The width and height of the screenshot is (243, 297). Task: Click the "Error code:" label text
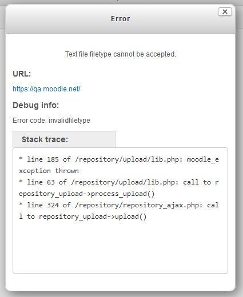pyautogui.click(x=30, y=121)
